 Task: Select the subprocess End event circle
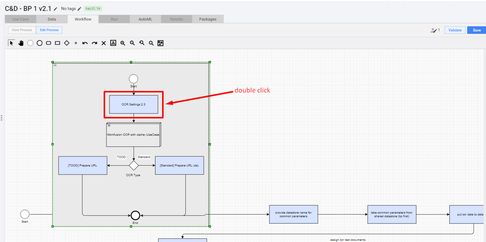pos(135,215)
